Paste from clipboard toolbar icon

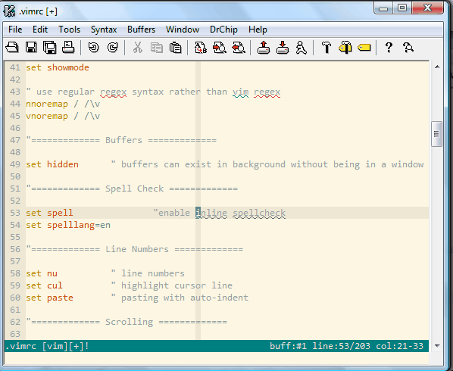(x=175, y=48)
